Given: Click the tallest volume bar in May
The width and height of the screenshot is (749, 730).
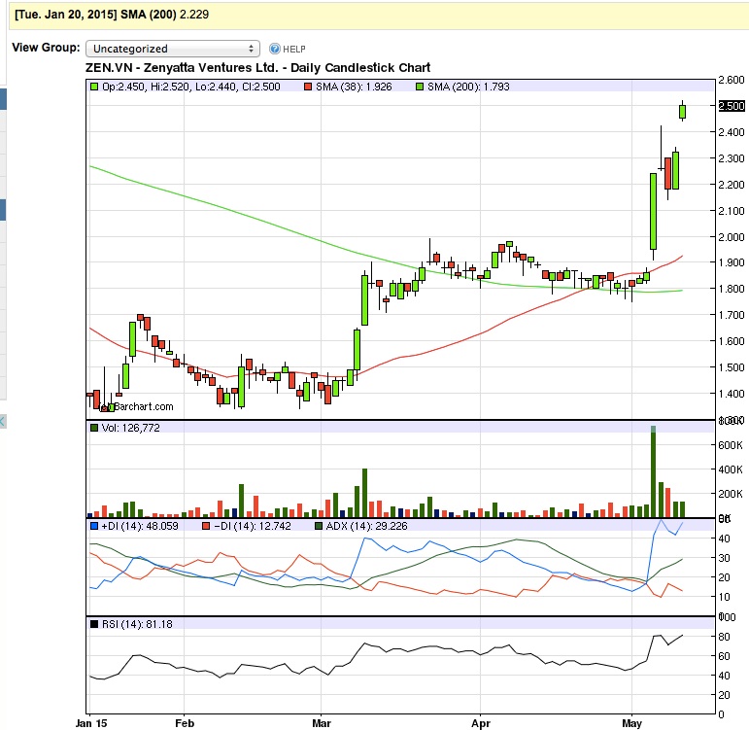Looking at the screenshot, I should click(x=653, y=471).
